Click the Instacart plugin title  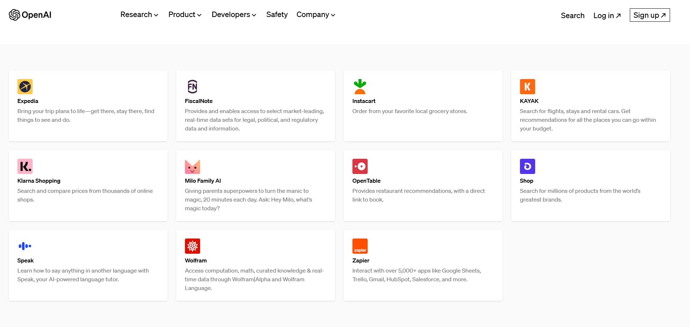[364, 101]
